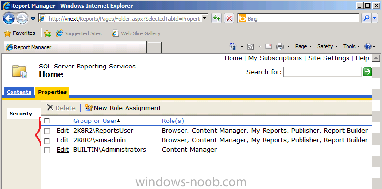Check the box for 2K8R2\ReportsUser
The width and height of the screenshot is (382, 189).
tap(47, 131)
